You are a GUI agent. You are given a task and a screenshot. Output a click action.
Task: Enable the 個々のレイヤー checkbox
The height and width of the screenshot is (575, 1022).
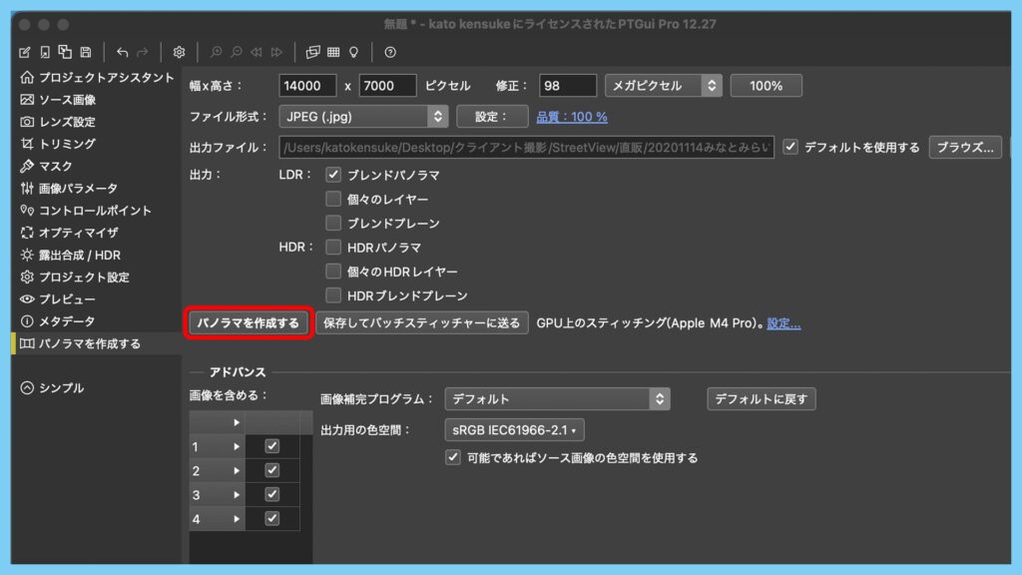(x=333, y=199)
